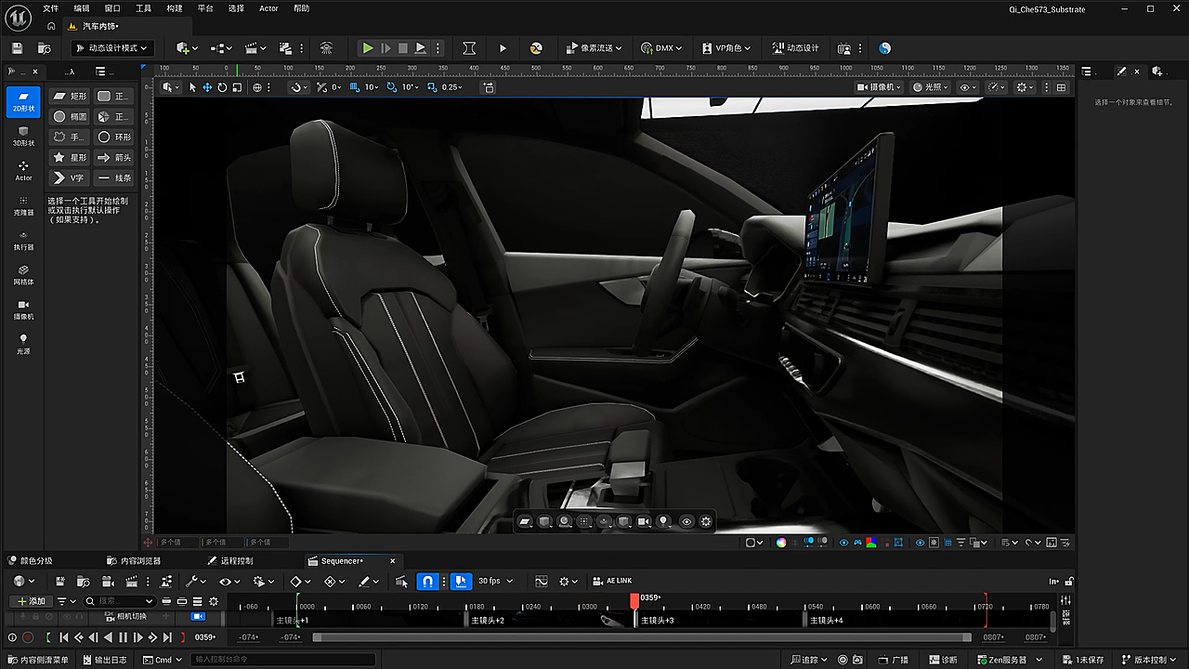Open the 动态设计模式 mode dropdown
The width and height of the screenshot is (1189, 669).
[111, 47]
